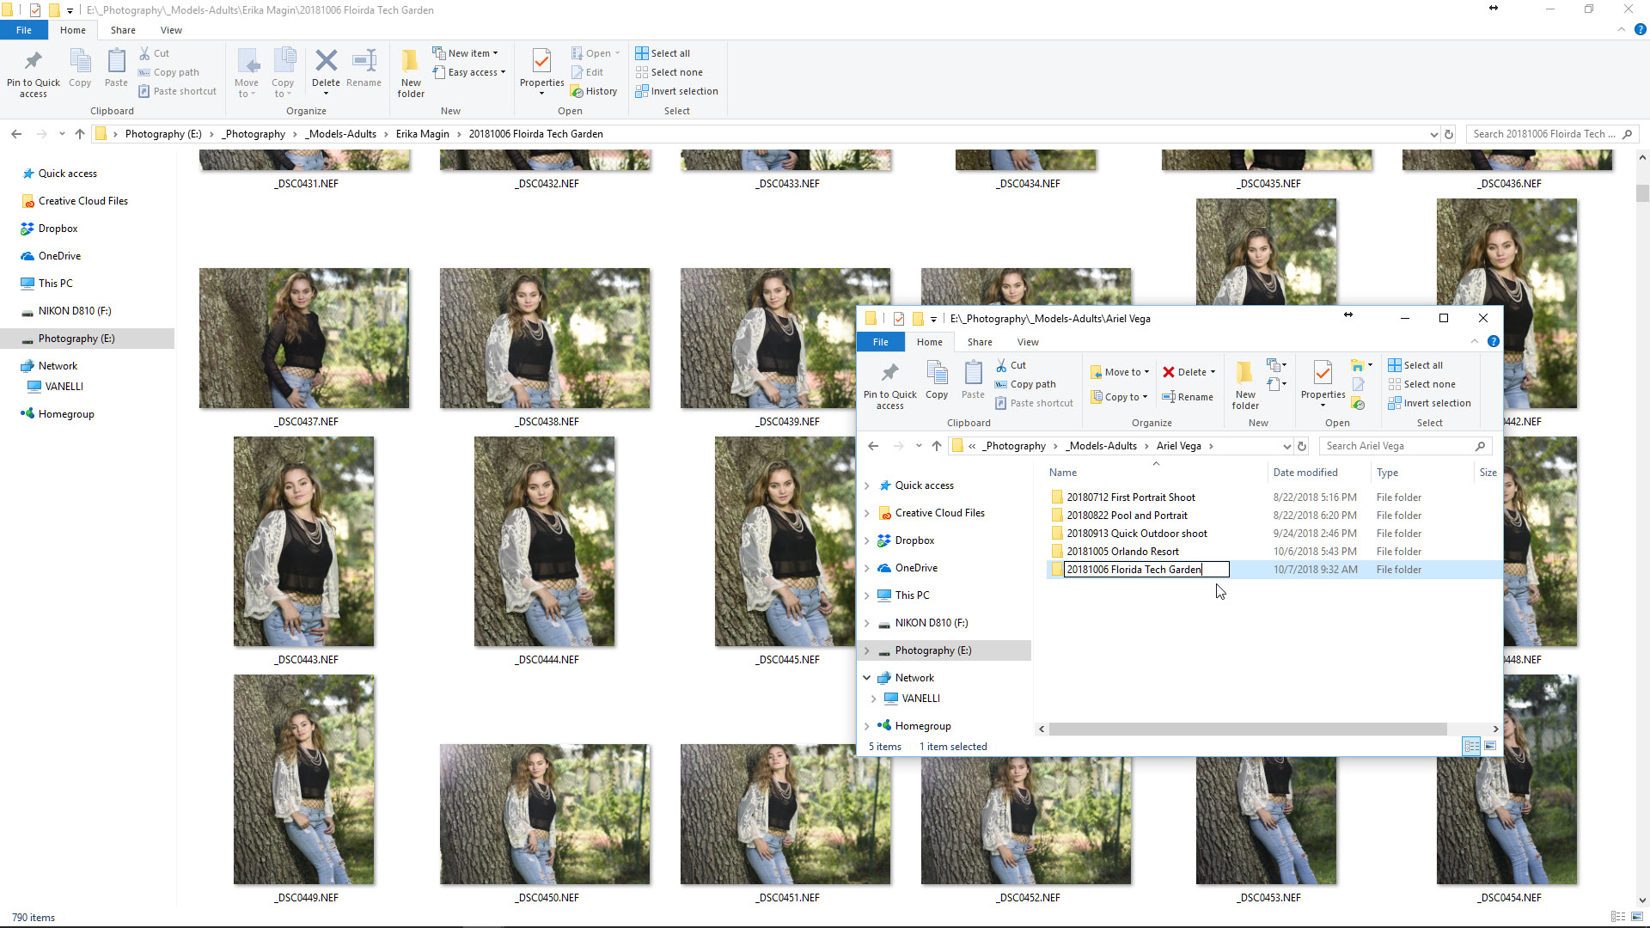Switch to large icons view in small window
This screenshot has height=928, width=1650.
point(1490,746)
